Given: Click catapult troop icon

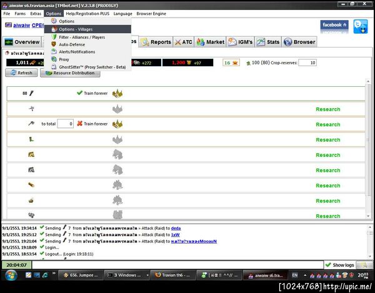Looking at the screenshot, I should coord(31,201).
